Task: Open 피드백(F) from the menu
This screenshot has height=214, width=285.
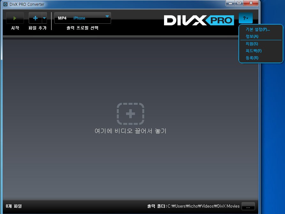Action: (253, 51)
